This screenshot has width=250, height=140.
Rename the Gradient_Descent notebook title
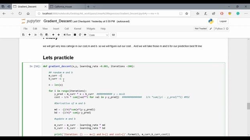pyautogui.click(x=57, y=21)
